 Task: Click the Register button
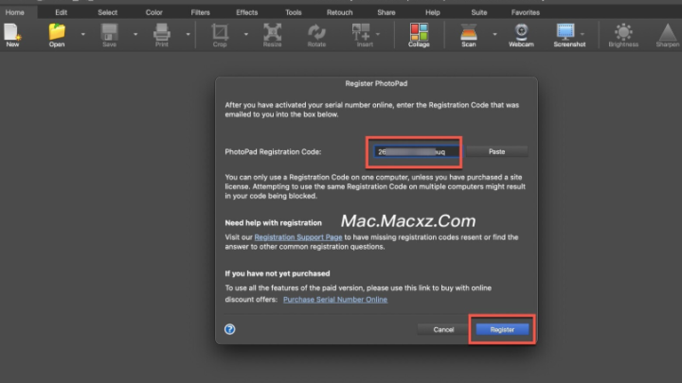click(502, 330)
